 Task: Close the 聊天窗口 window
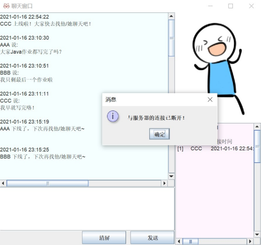251,6
